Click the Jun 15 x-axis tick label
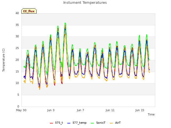Image resolution: width=171 pixels, height=128 pixels. click(140, 110)
